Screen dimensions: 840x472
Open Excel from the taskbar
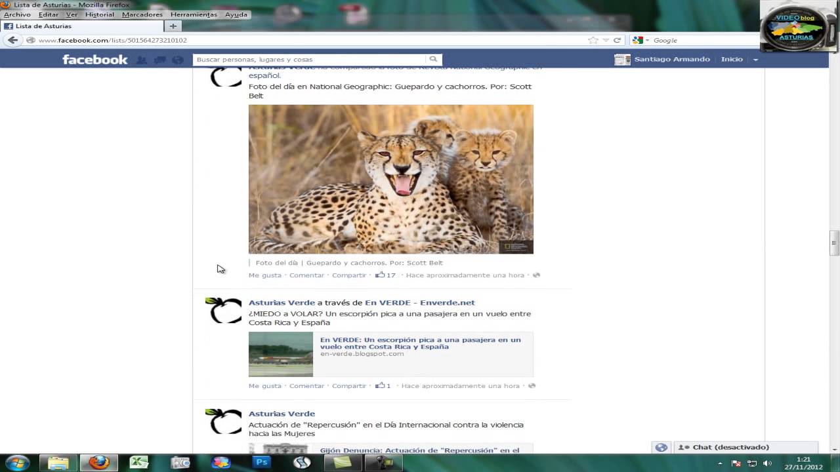coord(139,463)
